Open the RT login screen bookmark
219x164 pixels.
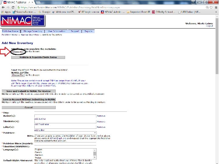(89, 12)
